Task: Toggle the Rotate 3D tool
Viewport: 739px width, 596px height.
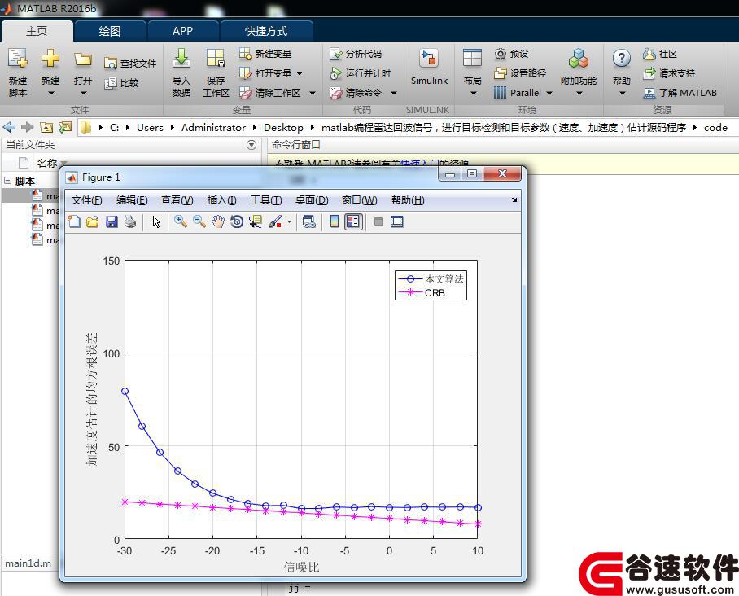Action: click(x=237, y=221)
